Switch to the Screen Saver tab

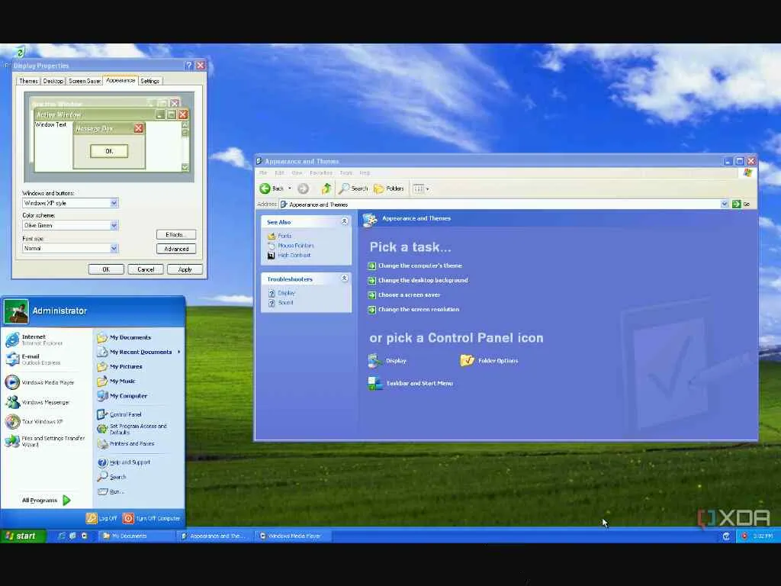(84, 81)
